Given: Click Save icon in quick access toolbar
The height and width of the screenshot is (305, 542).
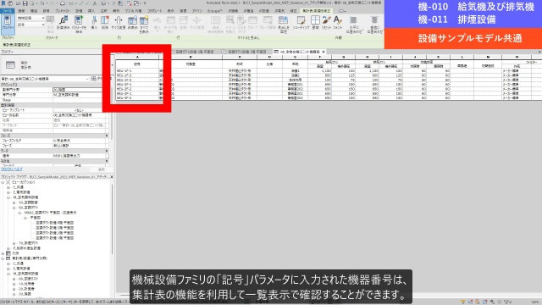Looking at the screenshot, I should click(25, 3).
